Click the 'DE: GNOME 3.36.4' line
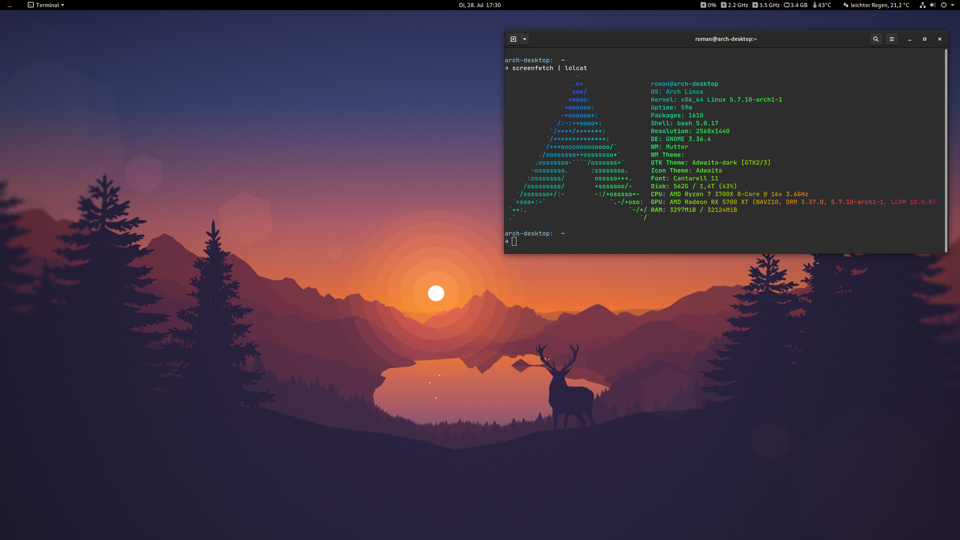This screenshot has width=960, height=540. (681, 139)
